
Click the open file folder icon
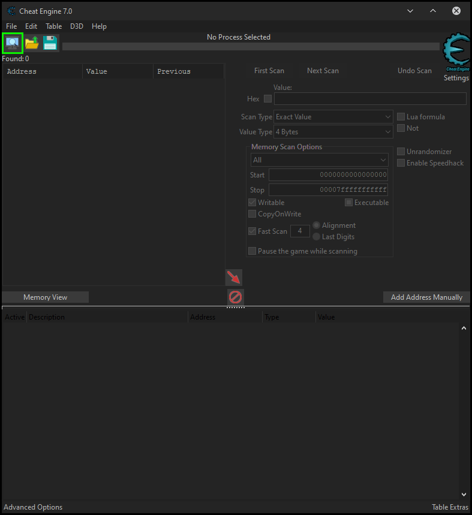pyautogui.click(x=32, y=43)
